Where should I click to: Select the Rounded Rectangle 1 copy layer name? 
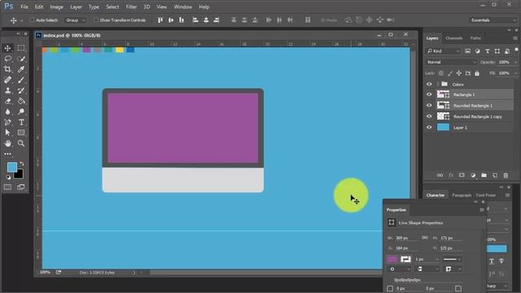coord(478,116)
